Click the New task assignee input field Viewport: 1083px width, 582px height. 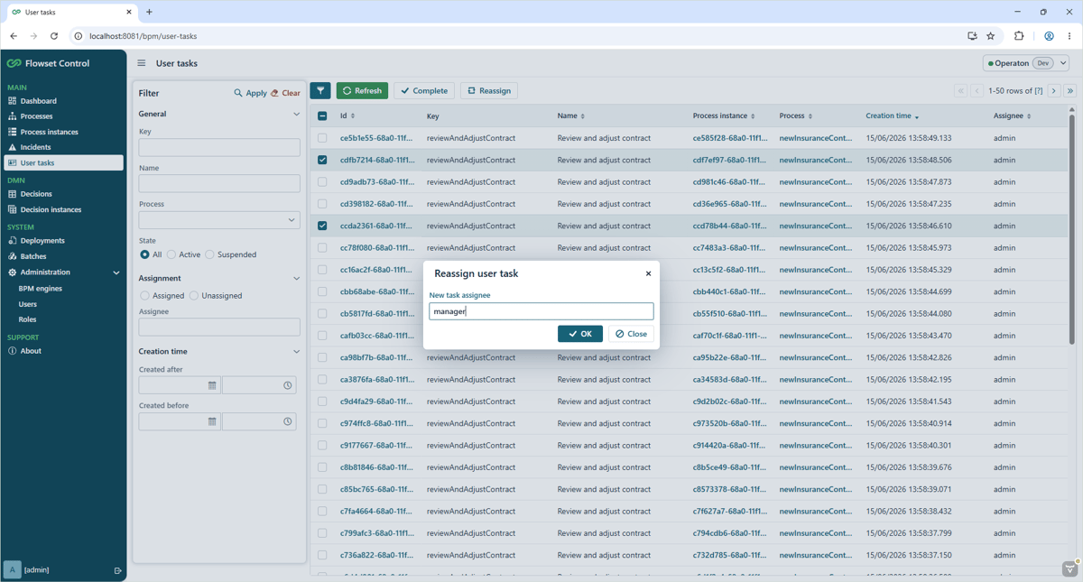coord(541,311)
